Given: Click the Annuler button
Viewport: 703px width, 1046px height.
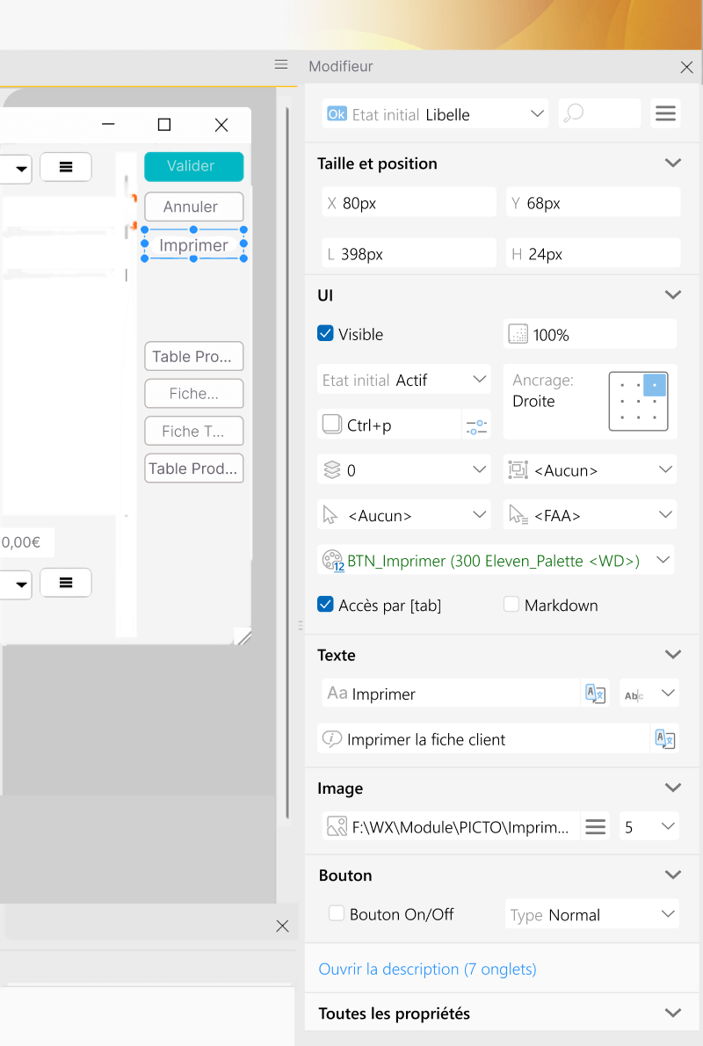Looking at the screenshot, I should click(x=193, y=207).
